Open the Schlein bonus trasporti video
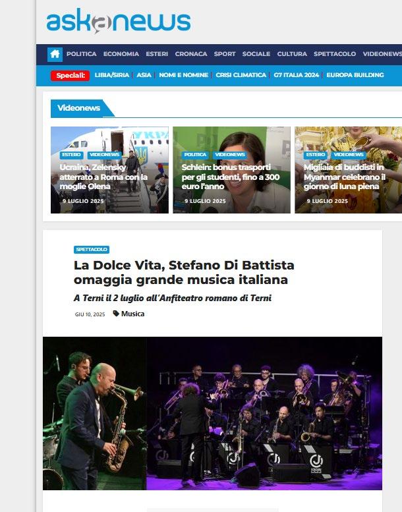Screen dimensions: 402x512 coord(231,177)
